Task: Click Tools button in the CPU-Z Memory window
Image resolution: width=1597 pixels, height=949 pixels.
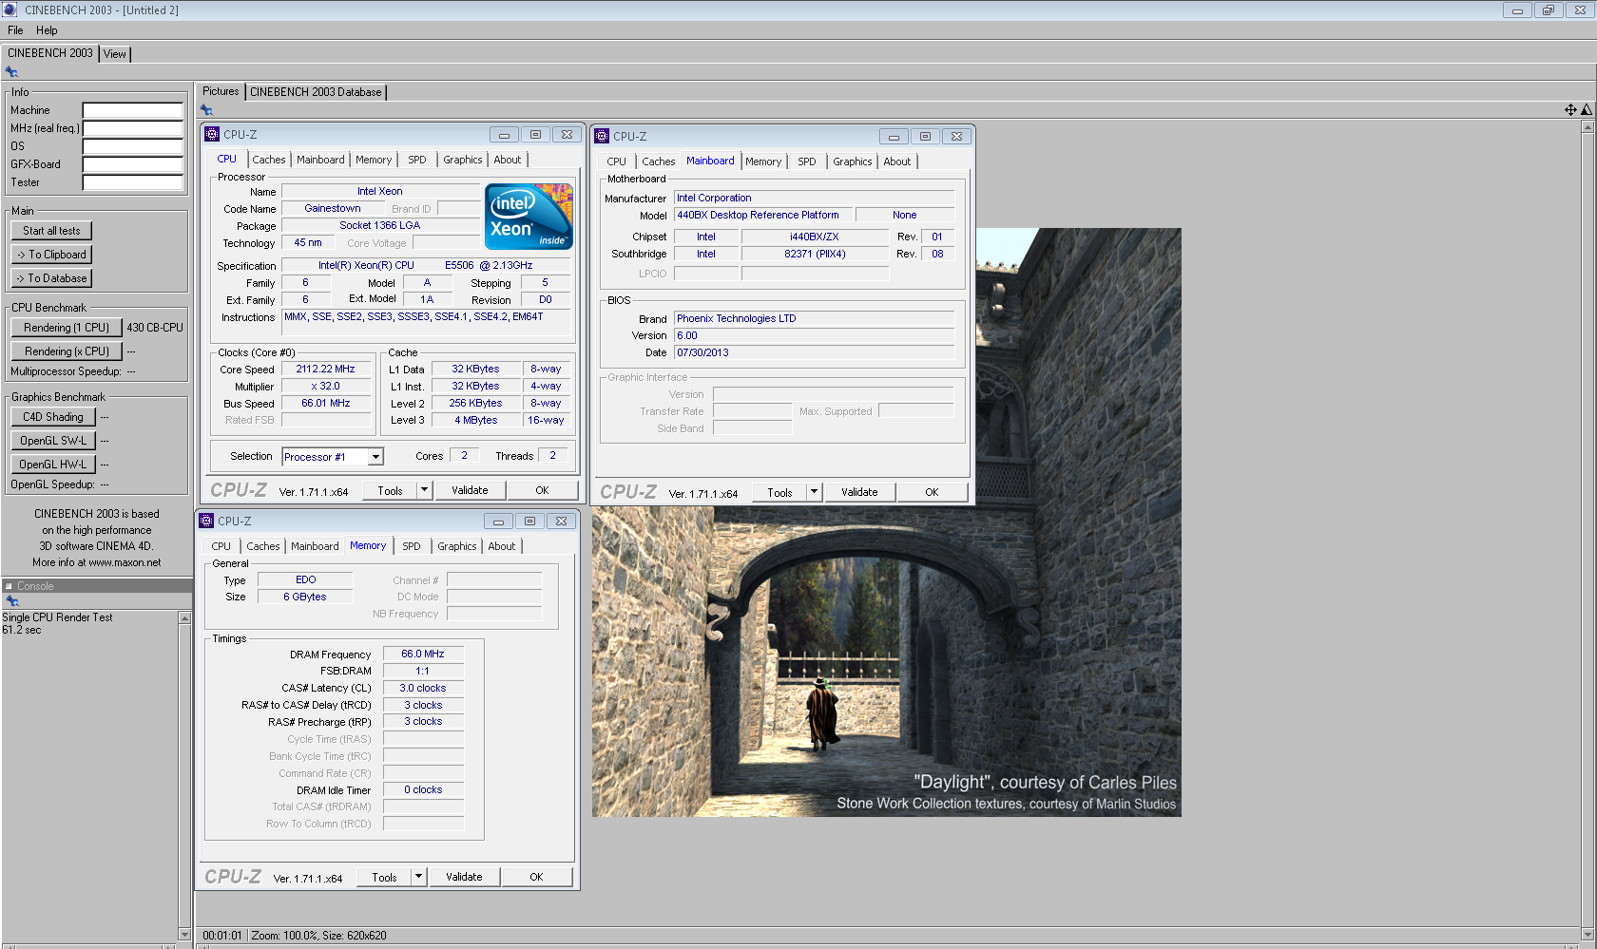Action: (384, 877)
